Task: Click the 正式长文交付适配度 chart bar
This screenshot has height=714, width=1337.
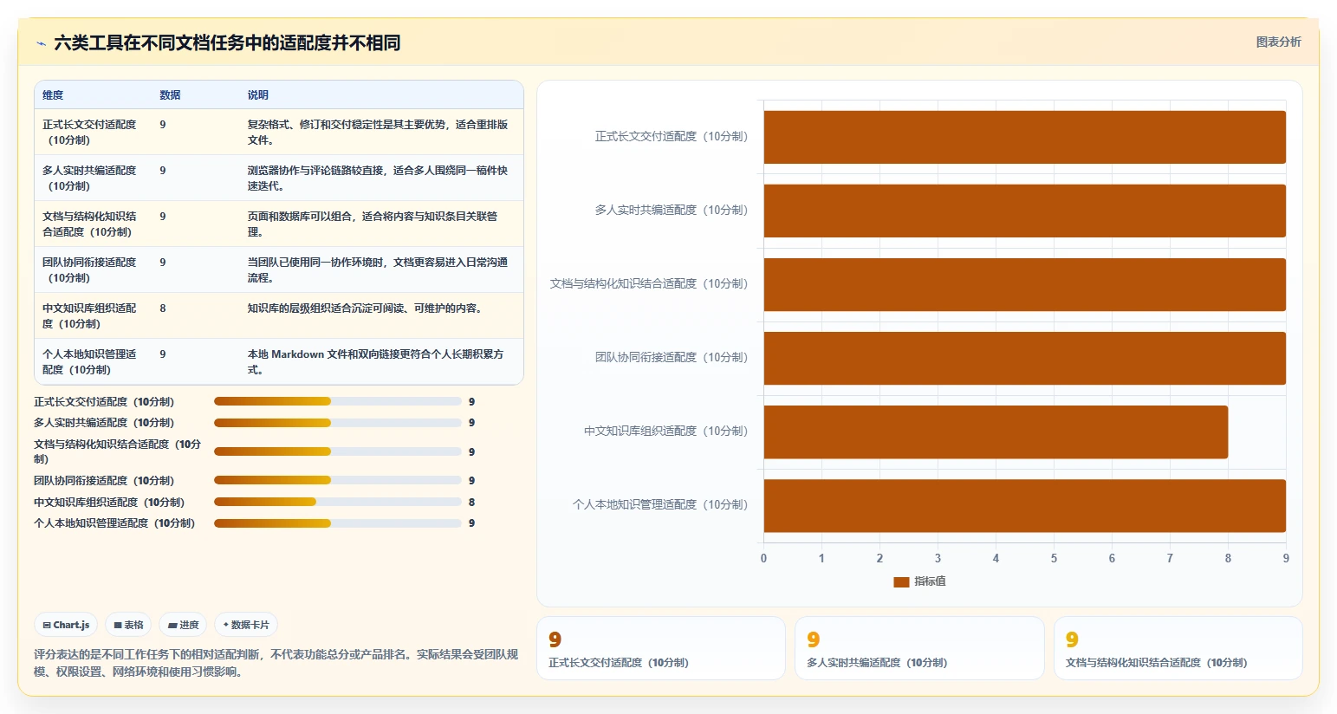Action: pyautogui.click(x=1024, y=137)
